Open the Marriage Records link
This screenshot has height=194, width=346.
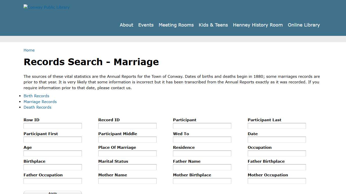click(x=40, y=102)
